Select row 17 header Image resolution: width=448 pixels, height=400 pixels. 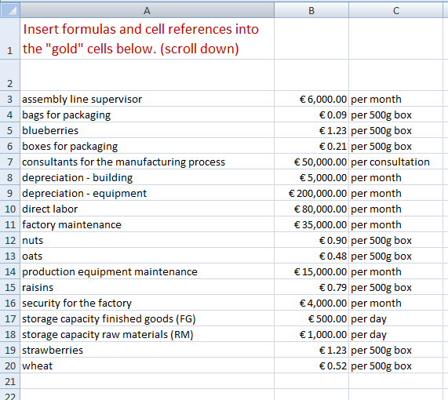point(10,318)
